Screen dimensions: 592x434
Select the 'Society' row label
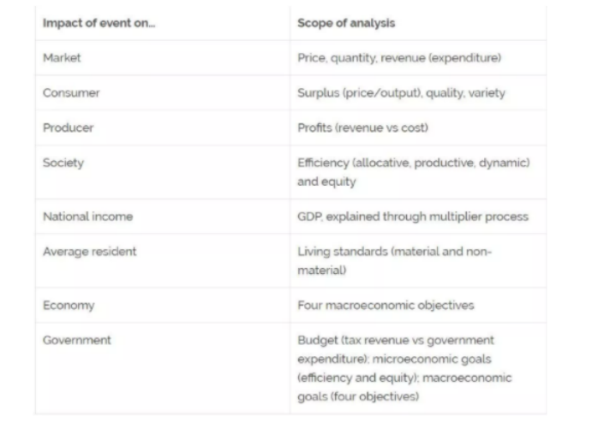[x=63, y=163]
